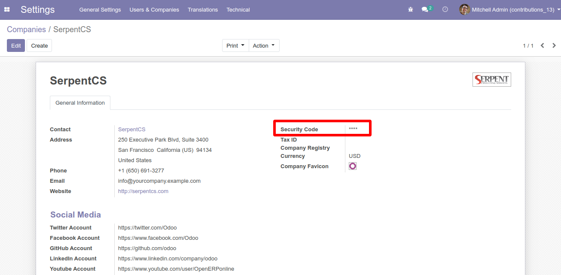561x275 pixels.
Task: Click the Tax ID field label
Action: (x=289, y=140)
